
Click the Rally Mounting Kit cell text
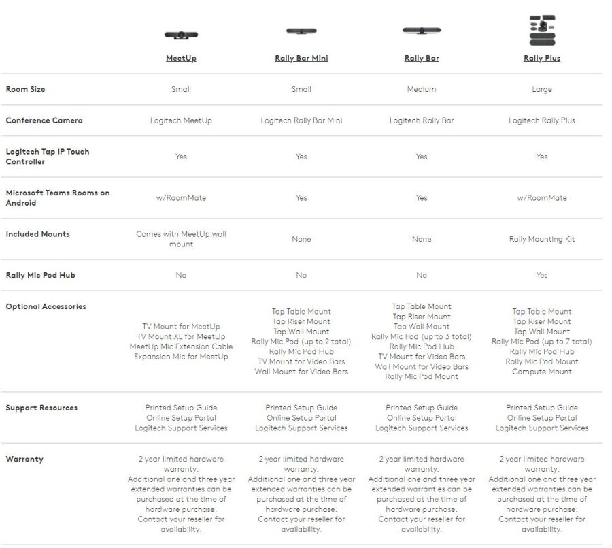coord(542,239)
